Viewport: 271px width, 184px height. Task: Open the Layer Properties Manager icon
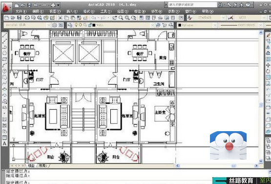[x=70, y=25]
